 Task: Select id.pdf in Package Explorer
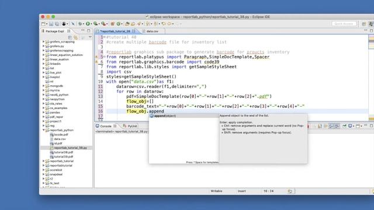58,143
